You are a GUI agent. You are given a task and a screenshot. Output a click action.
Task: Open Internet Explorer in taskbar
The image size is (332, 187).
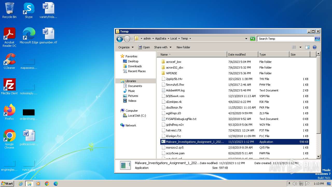(x=20, y=184)
